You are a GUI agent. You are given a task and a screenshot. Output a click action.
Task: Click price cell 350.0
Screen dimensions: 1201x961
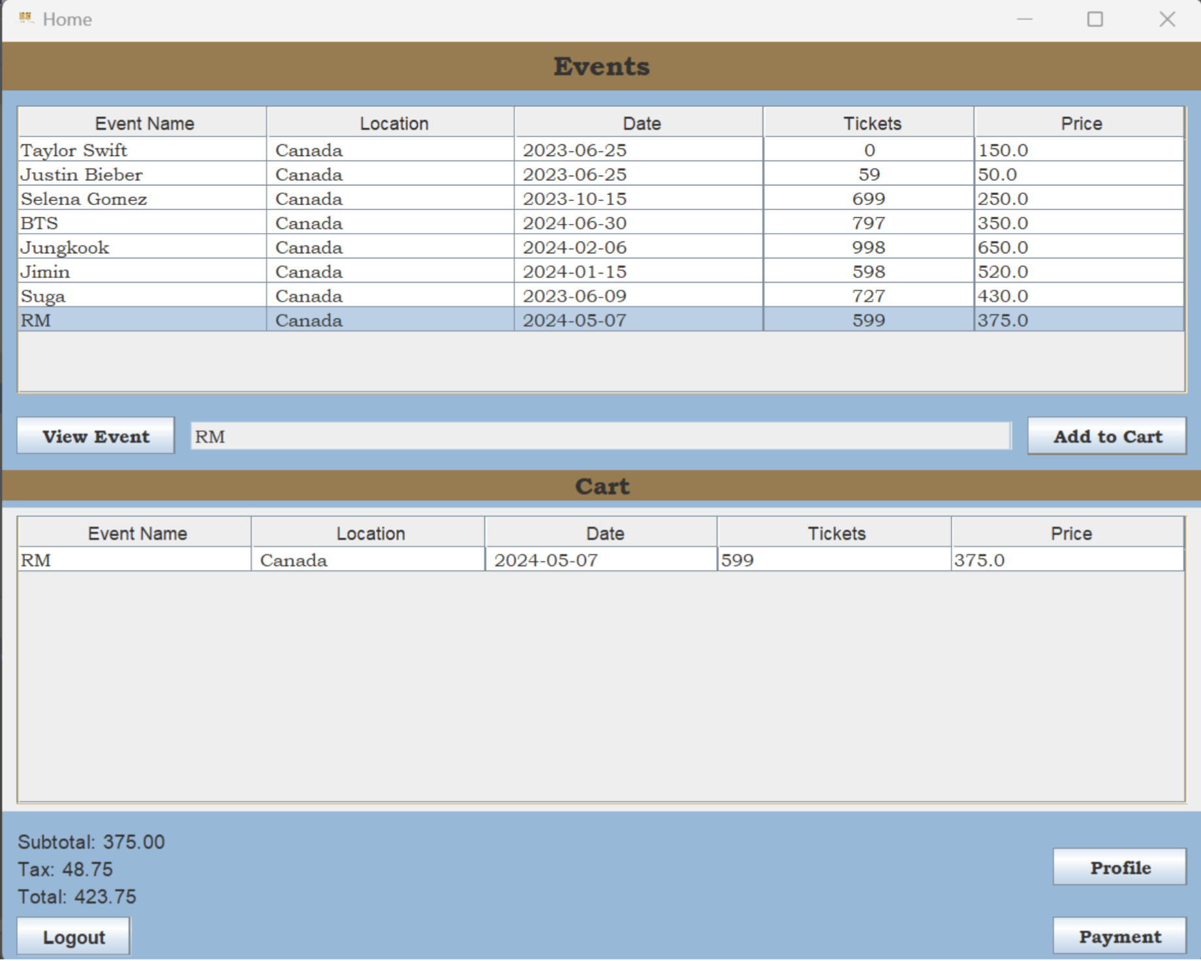pos(1080,223)
